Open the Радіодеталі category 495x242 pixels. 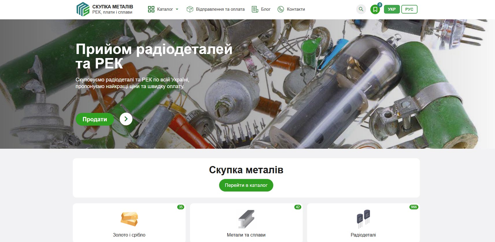coord(363,235)
